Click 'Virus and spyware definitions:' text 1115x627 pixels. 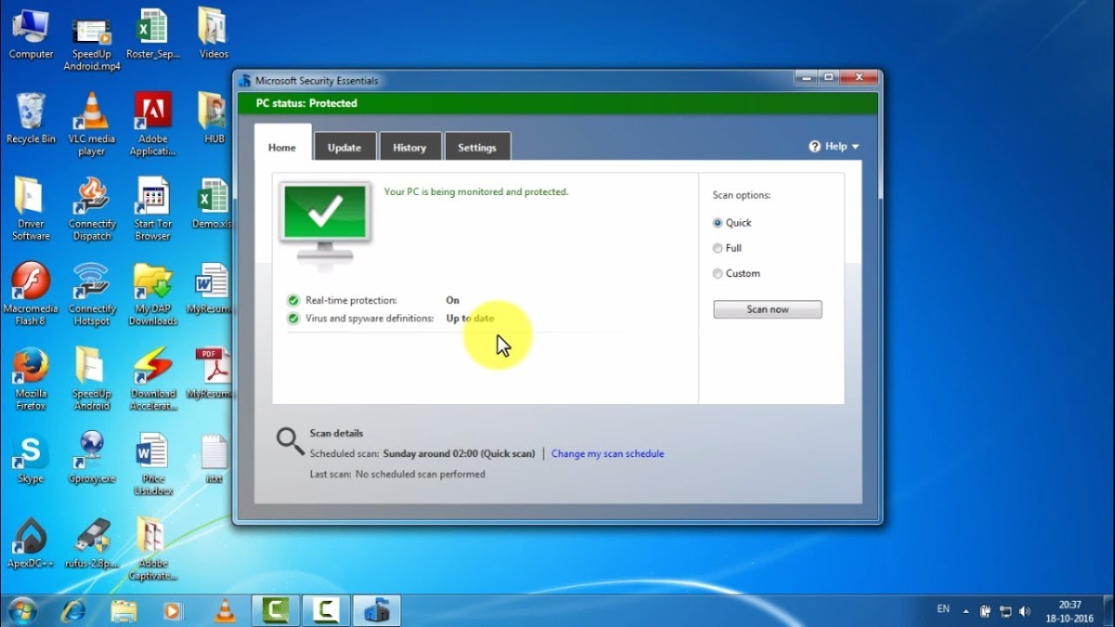(369, 319)
